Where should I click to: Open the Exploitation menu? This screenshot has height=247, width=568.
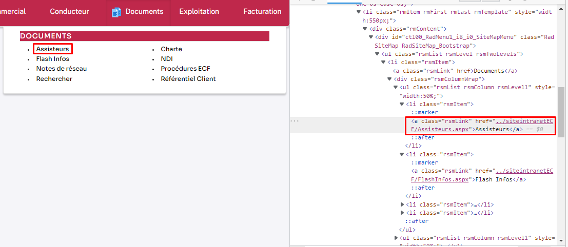(x=199, y=12)
